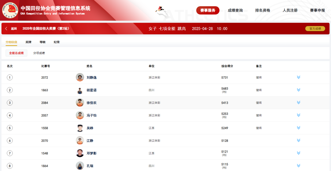Screen dimensions: 331x171
Task: Click athlete name 刘静逸
Action: [x=91, y=77]
